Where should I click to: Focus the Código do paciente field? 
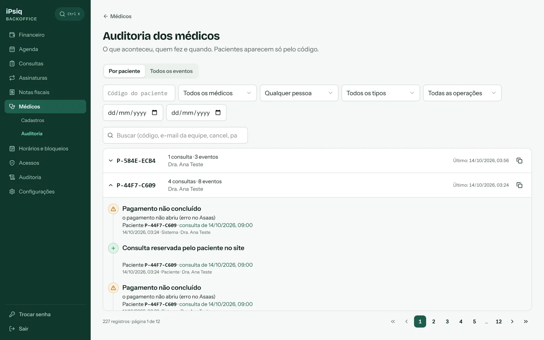tap(139, 93)
